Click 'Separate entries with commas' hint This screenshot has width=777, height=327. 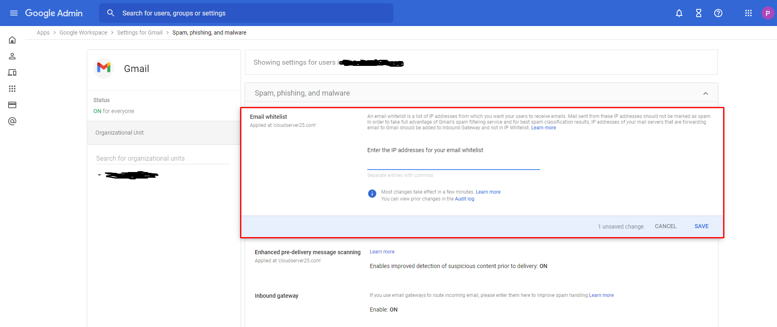pyautogui.click(x=400, y=175)
